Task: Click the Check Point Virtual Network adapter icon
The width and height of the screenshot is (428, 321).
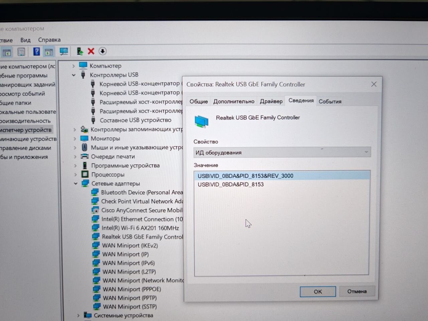Action: 95,201
